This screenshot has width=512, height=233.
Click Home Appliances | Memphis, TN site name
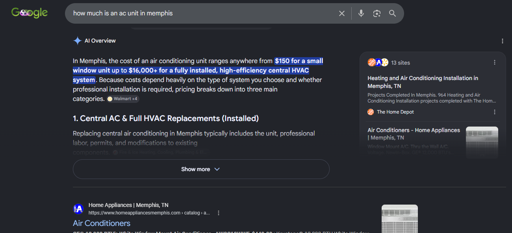(x=128, y=205)
